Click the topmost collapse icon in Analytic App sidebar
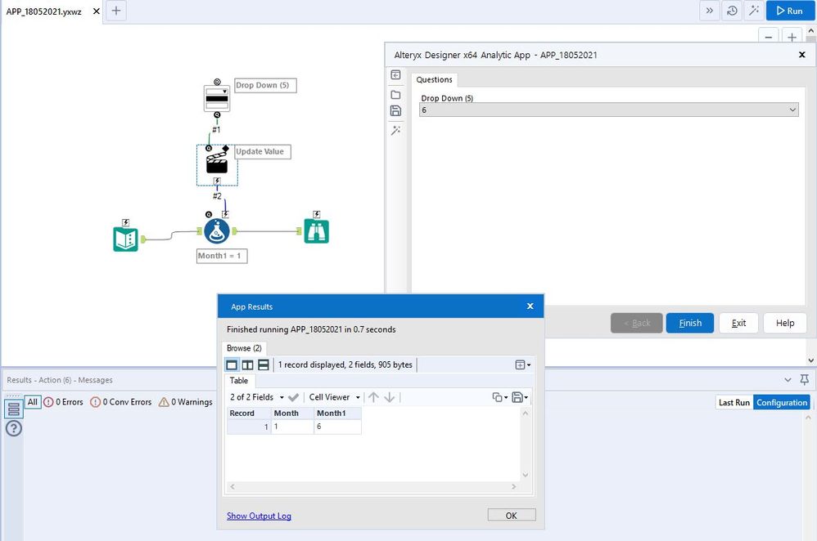 [396, 75]
